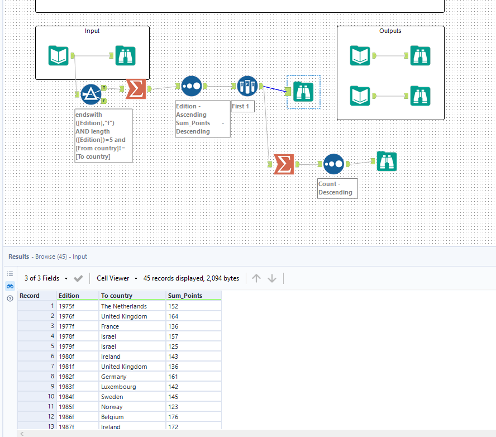Screen dimensions: 496x437
Task: Select the lower Summarize tool
Action: [x=284, y=164]
